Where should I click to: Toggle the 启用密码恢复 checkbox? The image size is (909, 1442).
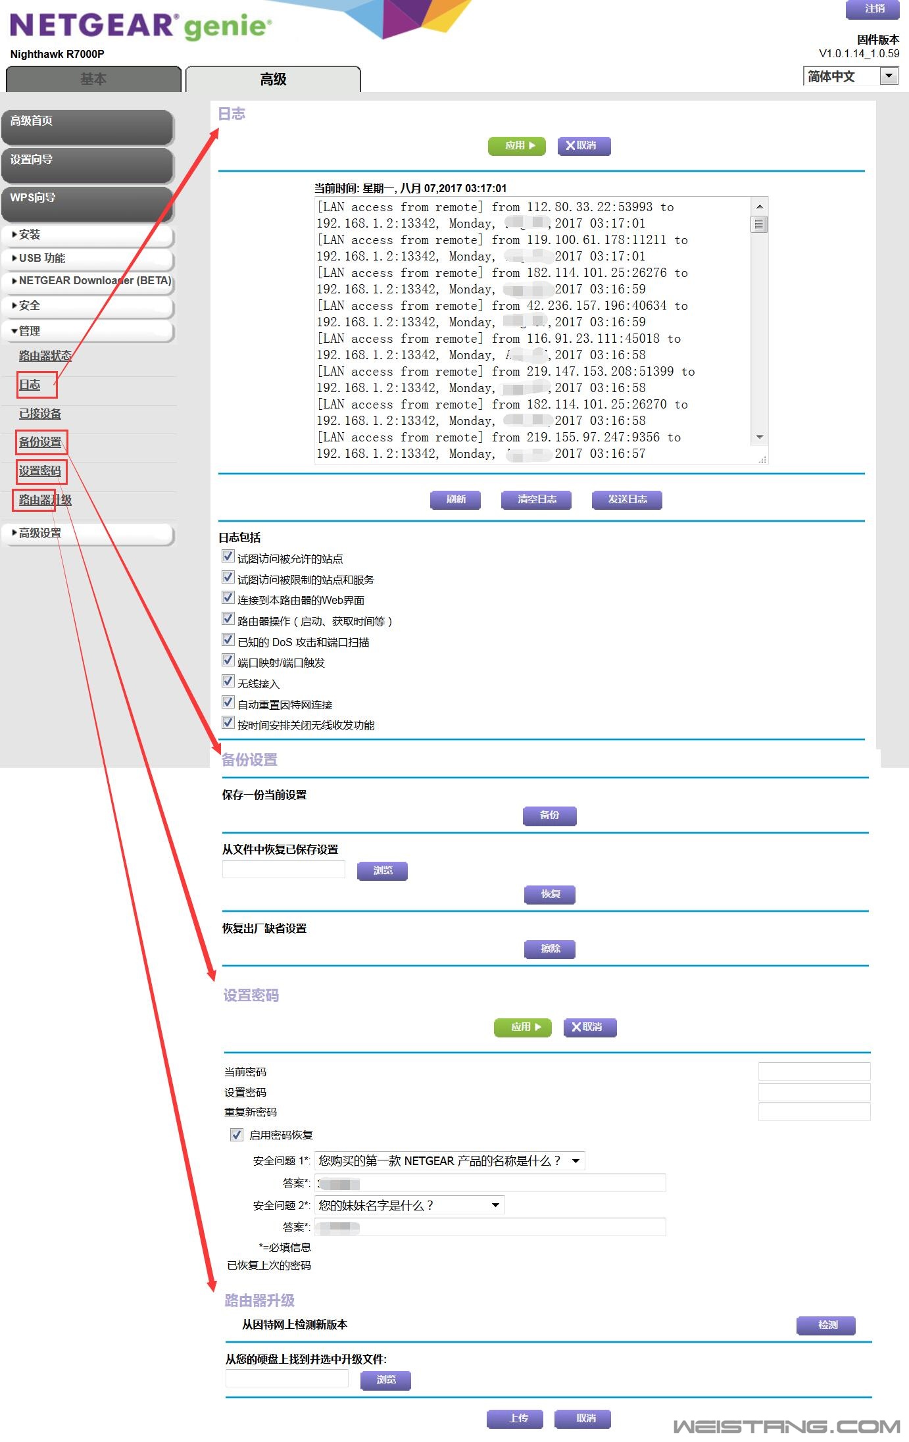click(x=237, y=1135)
